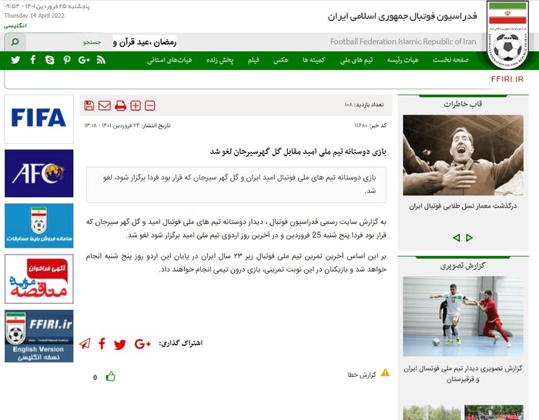
Task: Click the Thursday 14 April 2022 date
Action: tap(34, 15)
